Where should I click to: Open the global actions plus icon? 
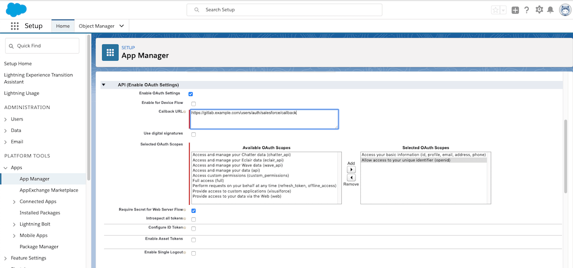click(515, 10)
